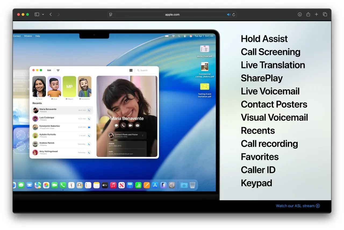344x230 pixels.
Task: Open the Trash in the Dock
Action: (x=192, y=185)
